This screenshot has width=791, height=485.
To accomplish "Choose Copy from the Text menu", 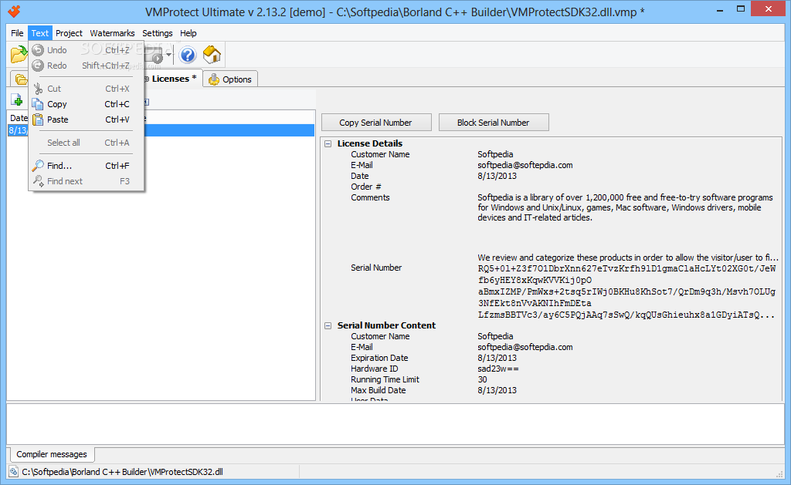I will tap(87, 104).
